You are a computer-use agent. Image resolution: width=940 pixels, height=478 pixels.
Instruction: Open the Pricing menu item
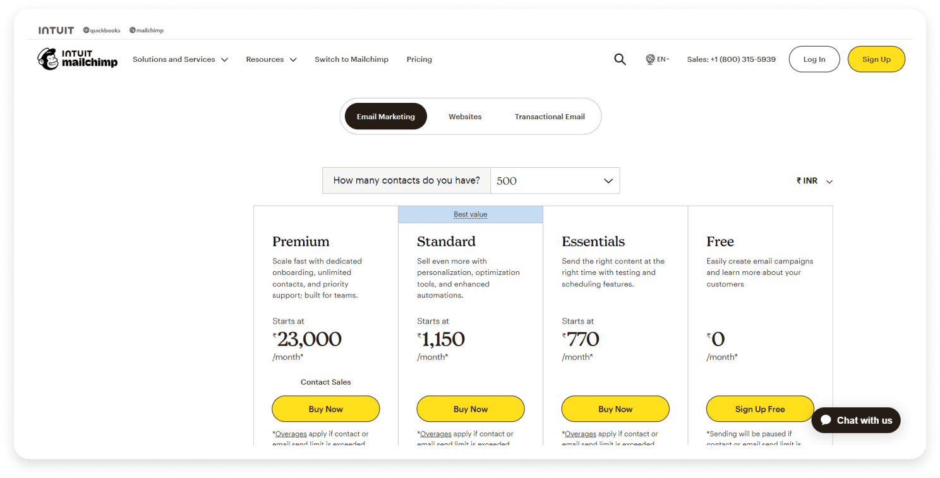coord(419,59)
